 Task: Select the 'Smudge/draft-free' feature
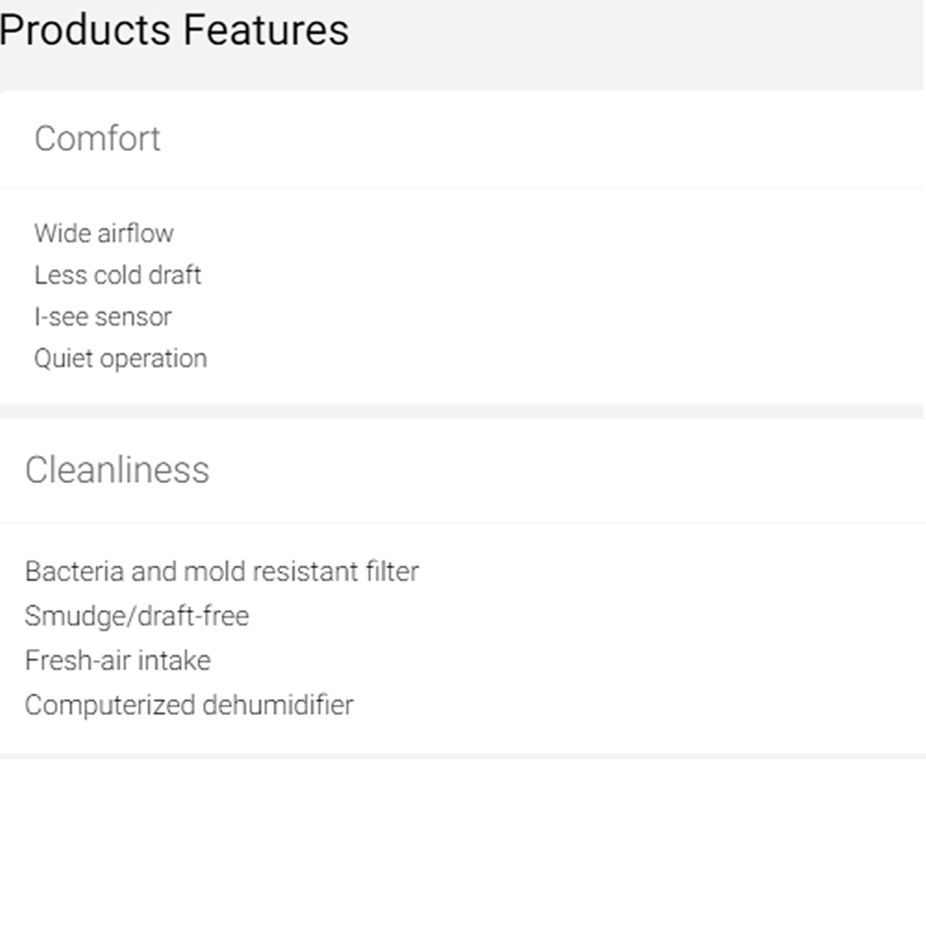136,616
